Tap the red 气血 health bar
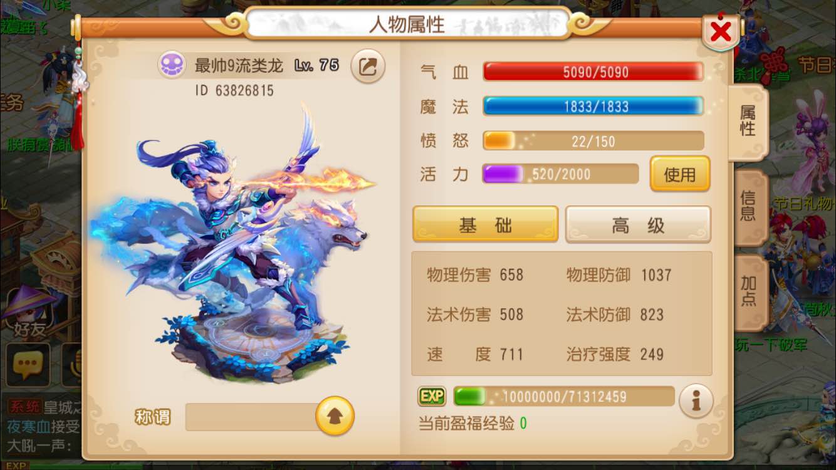836x470 pixels. coord(593,72)
